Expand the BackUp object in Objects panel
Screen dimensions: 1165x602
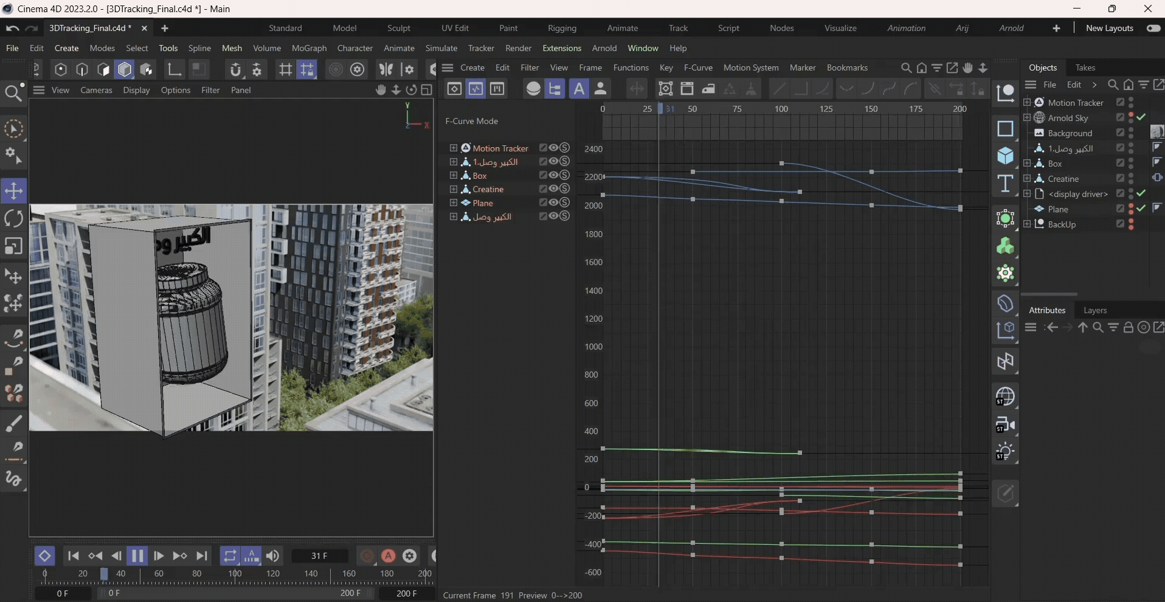click(x=1027, y=224)
